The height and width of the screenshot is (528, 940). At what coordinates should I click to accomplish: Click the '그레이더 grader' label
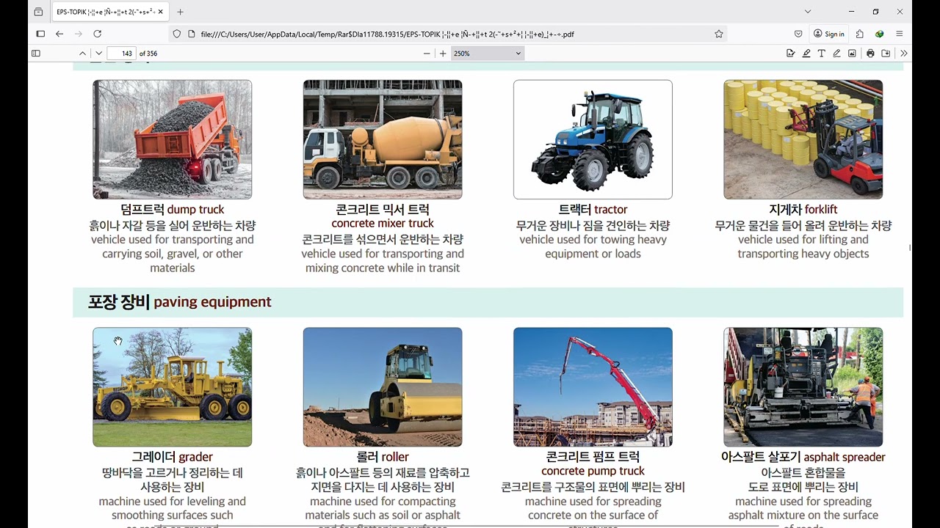pos(173,457)
